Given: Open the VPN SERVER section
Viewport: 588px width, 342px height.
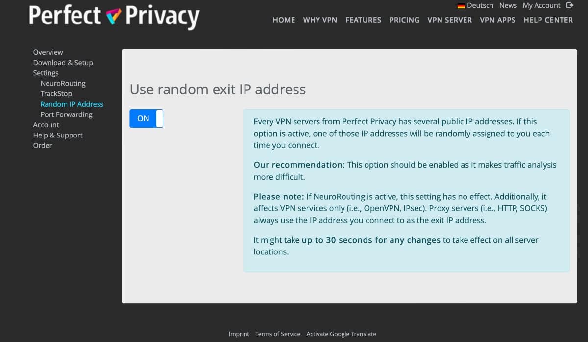Looking at the screenshot, I should (x=449, y=20).
